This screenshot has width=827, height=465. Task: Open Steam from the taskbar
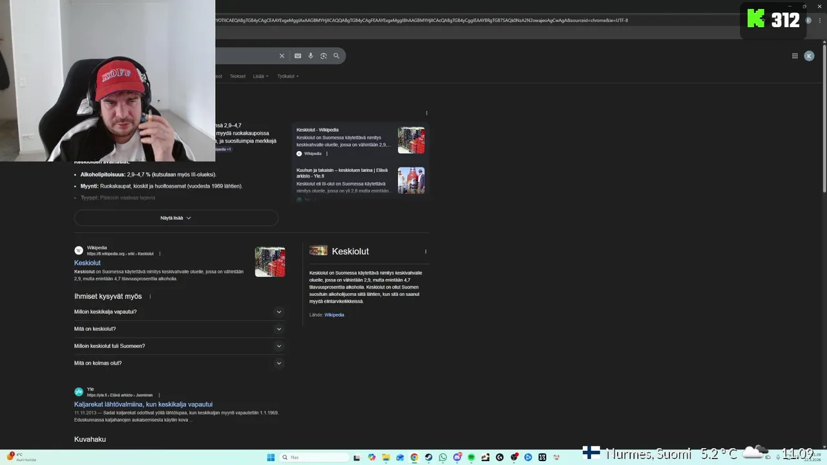(428, 457)
